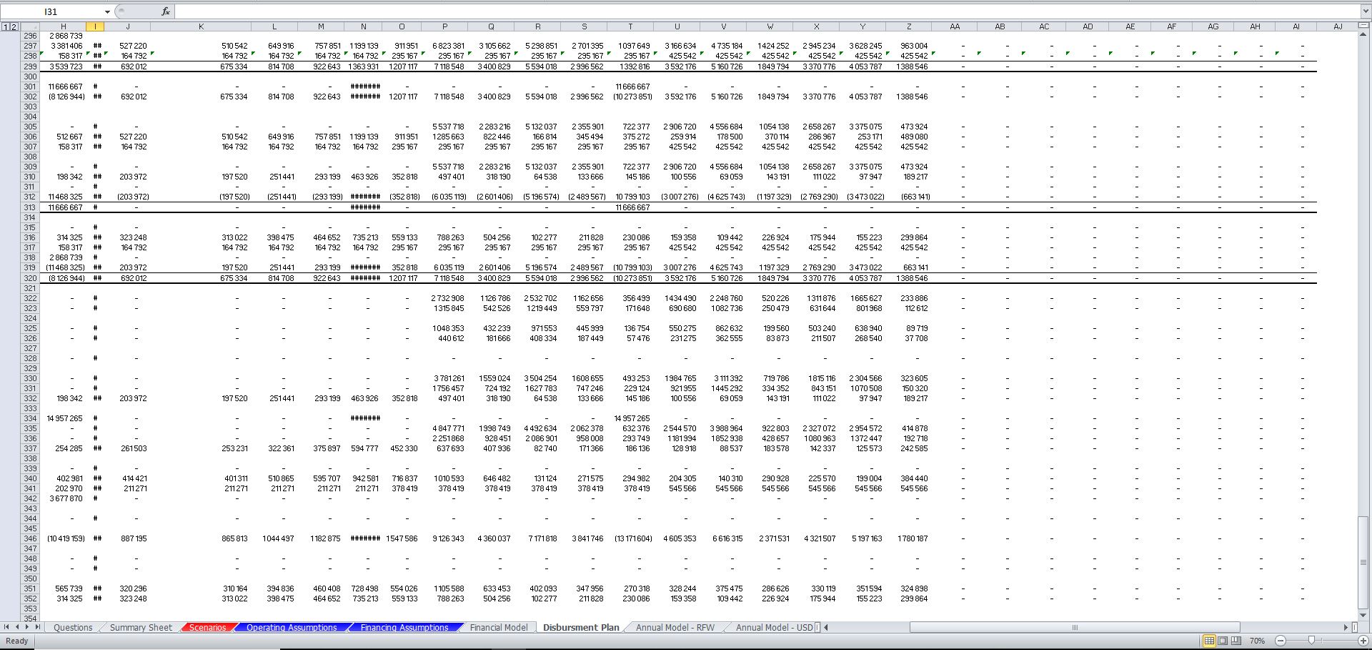
Task: Switch to Page Break Preview view
Action: (1236, 641)
